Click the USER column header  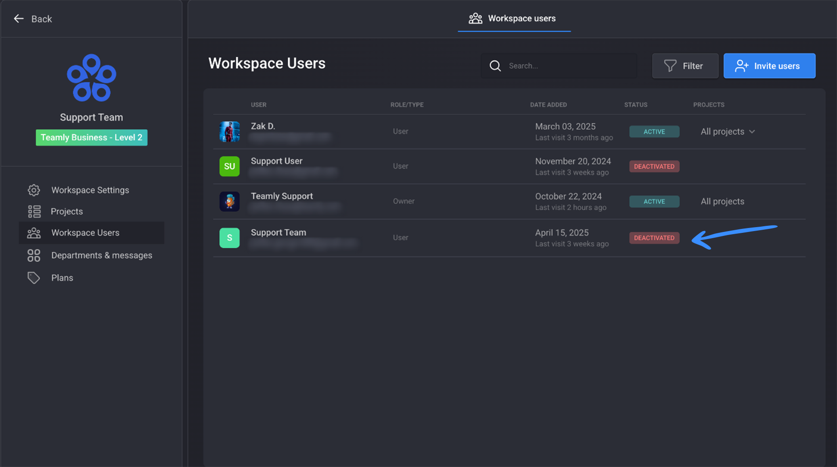[x=258, y=105]
